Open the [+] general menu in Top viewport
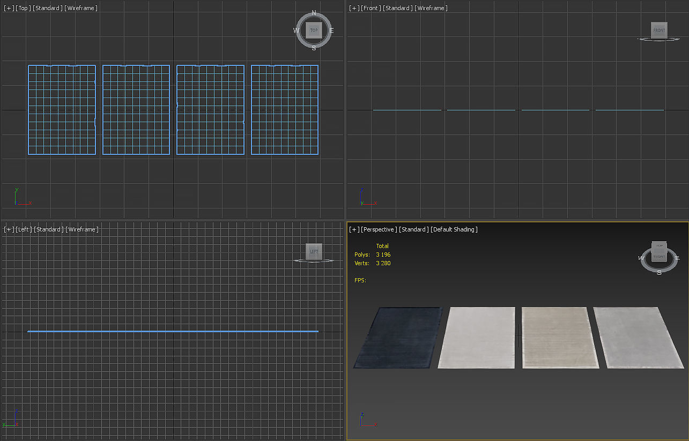 (x=9, y=8)
